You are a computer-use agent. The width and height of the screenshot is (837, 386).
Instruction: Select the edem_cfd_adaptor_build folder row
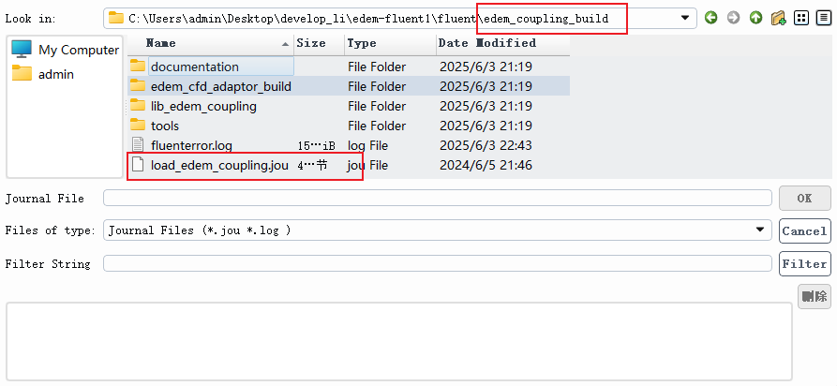click(349, 86)
